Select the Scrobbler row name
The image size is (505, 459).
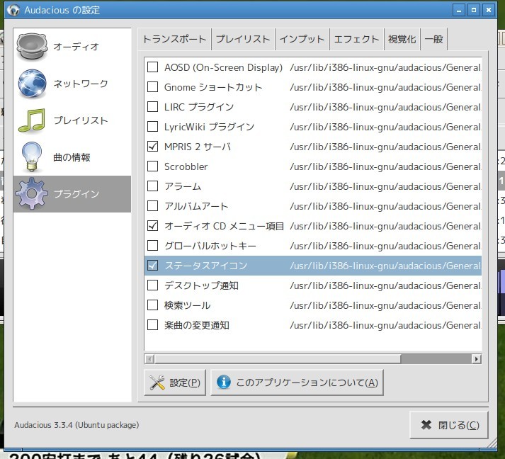pos(186,166)
